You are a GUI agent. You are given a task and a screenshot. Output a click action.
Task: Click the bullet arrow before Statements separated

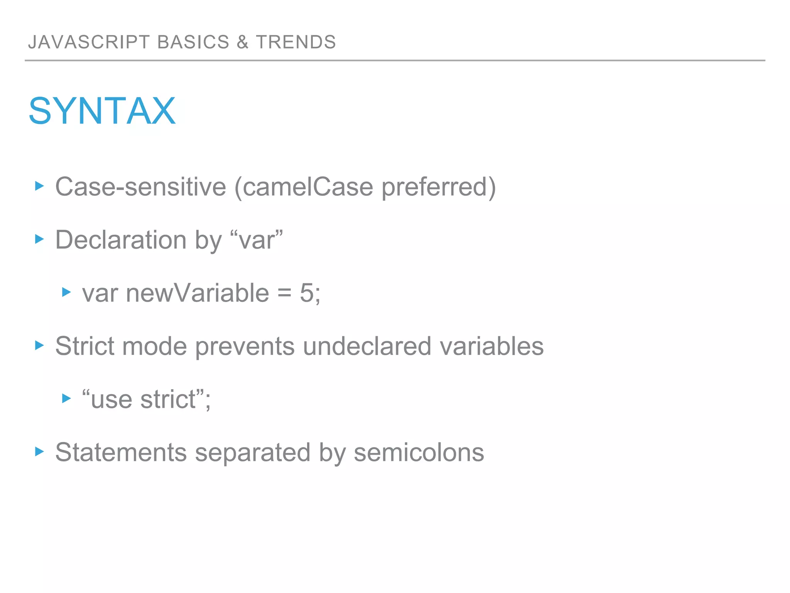click(x=39, y=451)
